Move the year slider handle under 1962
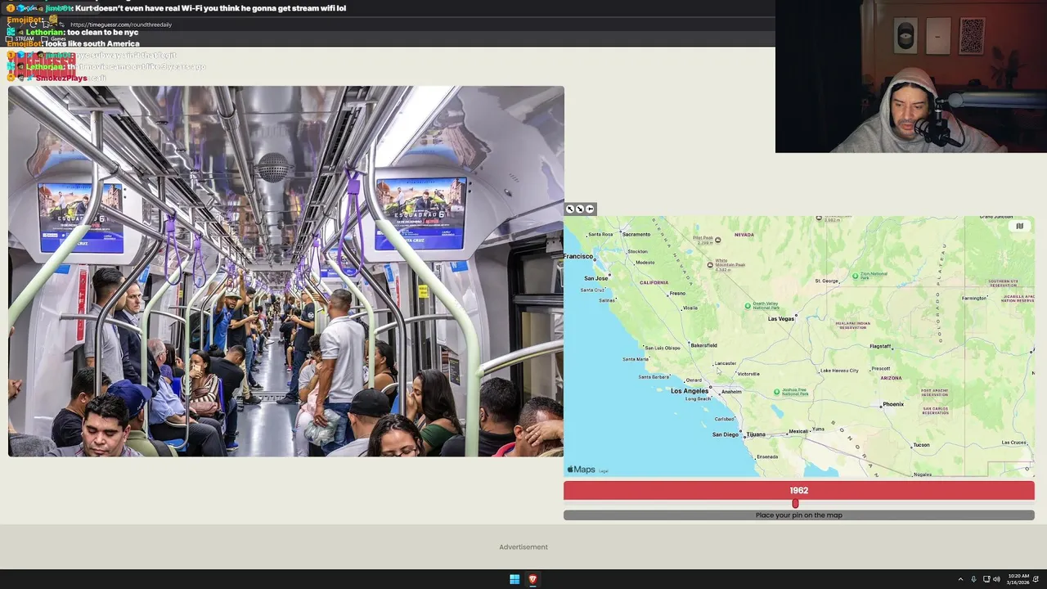This screenshot has height=589, width=1047. (x=795, y=504)
